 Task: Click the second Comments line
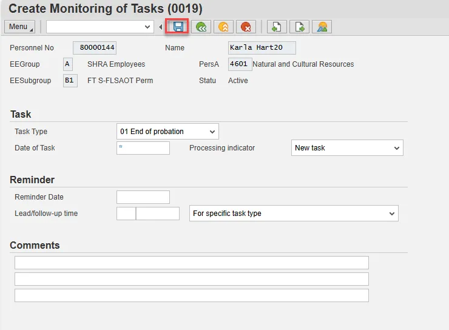191,279
